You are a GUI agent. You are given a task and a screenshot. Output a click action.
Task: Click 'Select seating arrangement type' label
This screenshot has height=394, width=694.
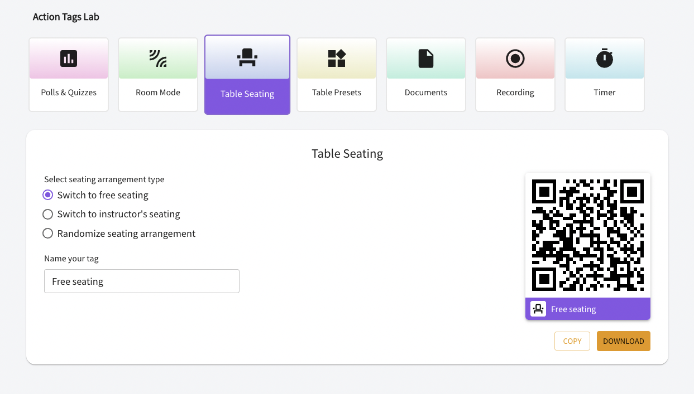point(104,179)
